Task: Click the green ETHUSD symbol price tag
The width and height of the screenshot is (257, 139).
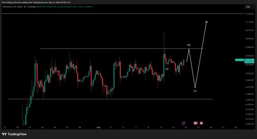Action: point(240,60)
